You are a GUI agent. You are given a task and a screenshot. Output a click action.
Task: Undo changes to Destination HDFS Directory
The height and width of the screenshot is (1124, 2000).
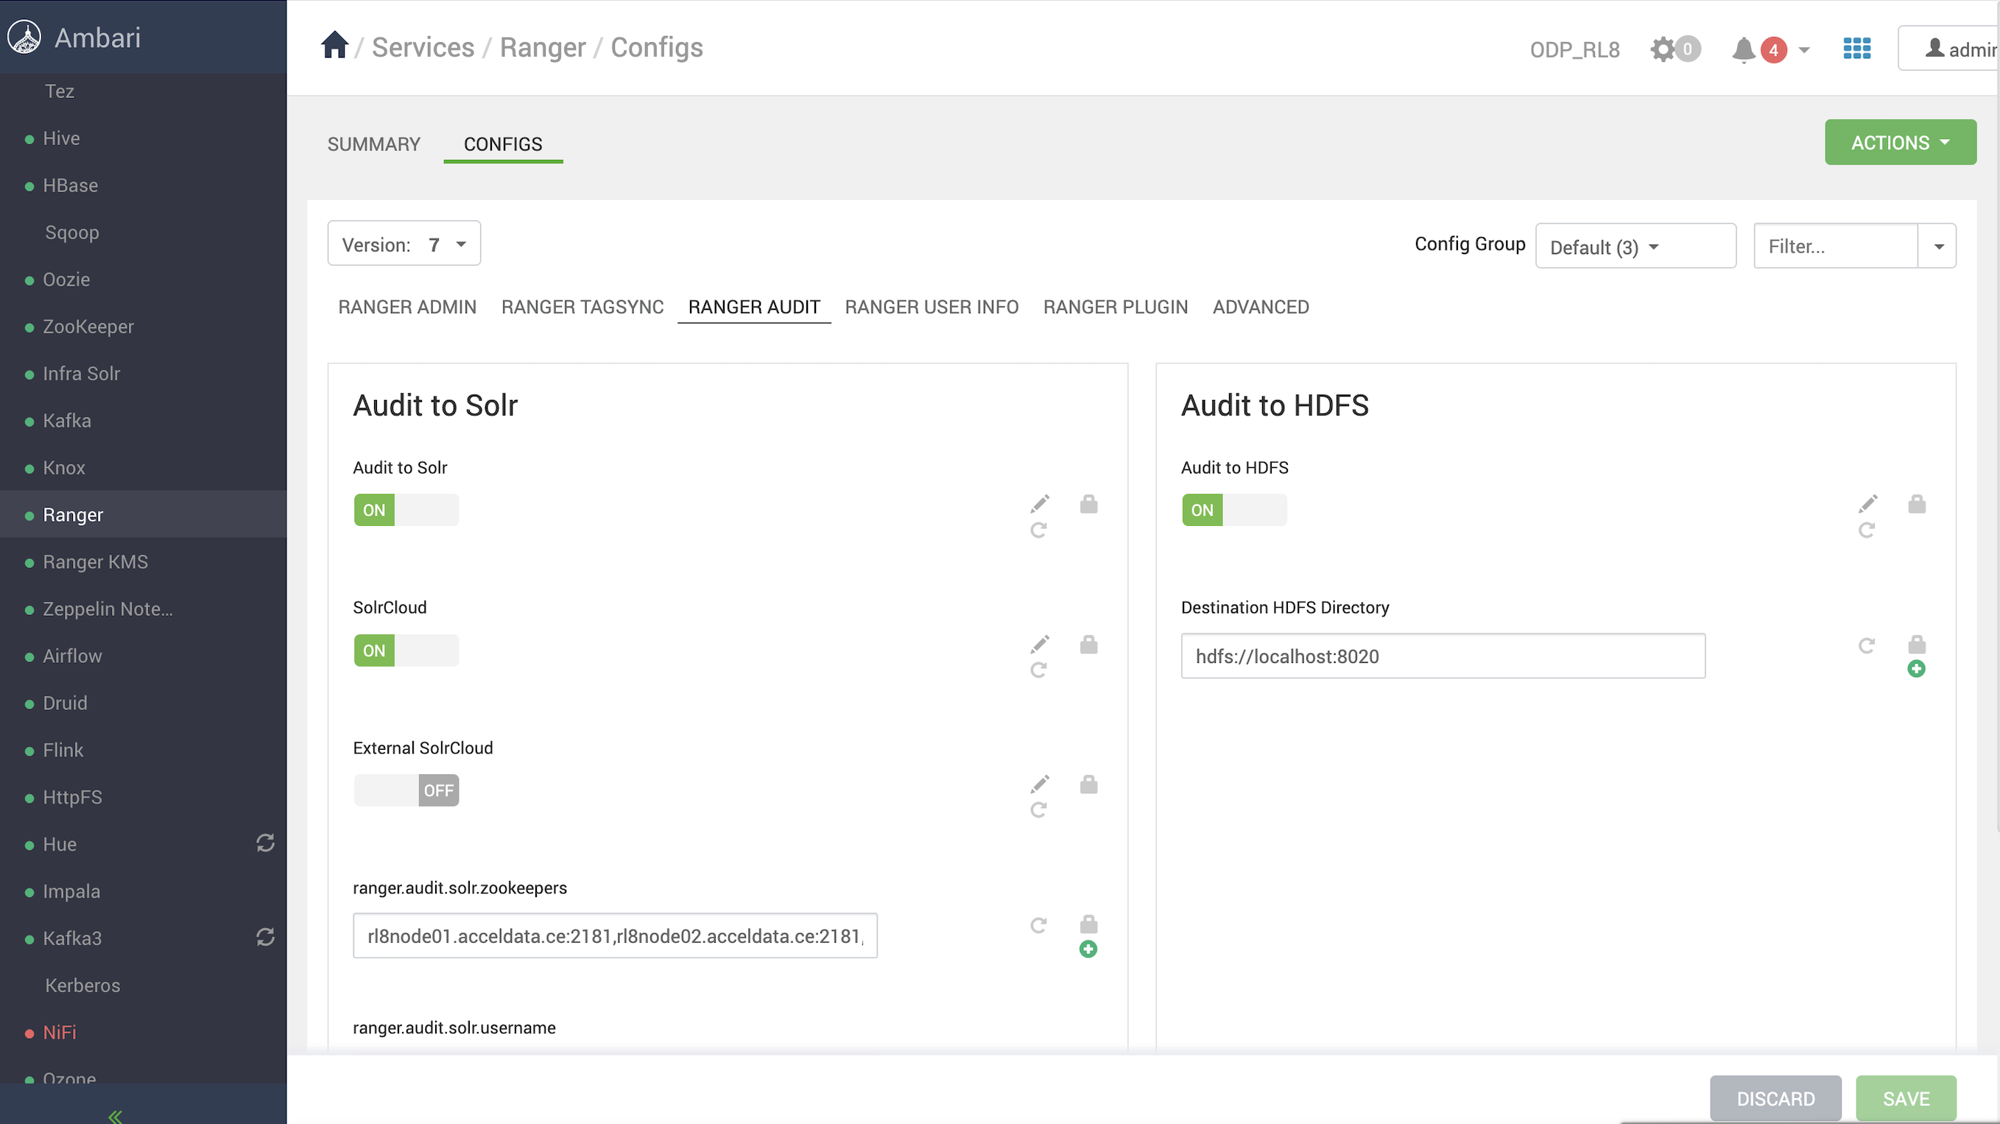pos(1867,644)
